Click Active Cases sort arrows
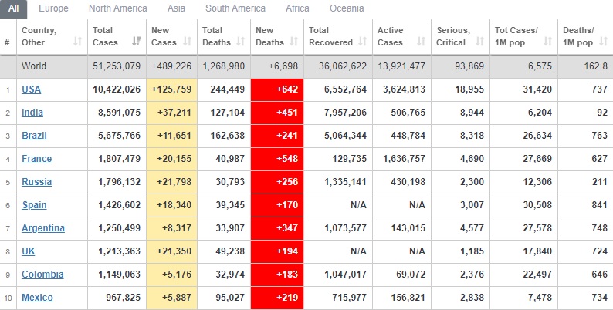The height and width of the screenshot is (310, 613). pos(421,41)
